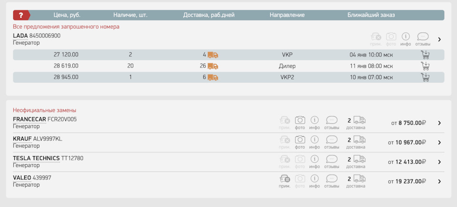Open the TESLA TECHNICS brand link
The image size is (457, 207).
36,158
